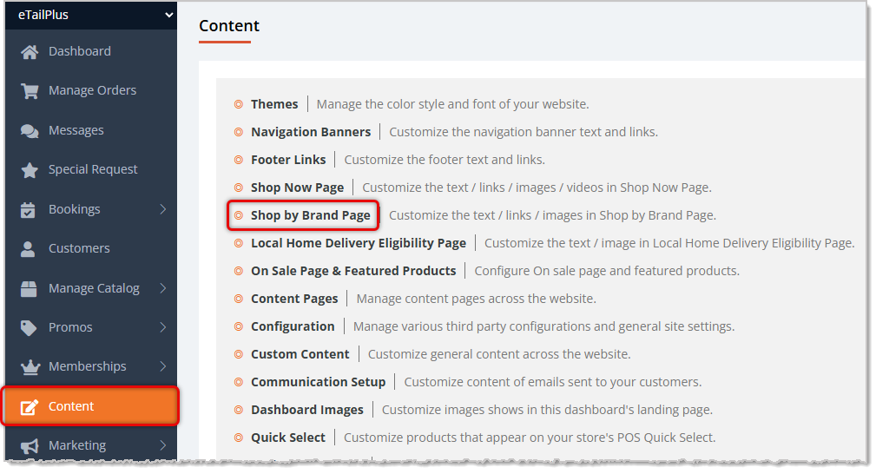Open the Dashboard Images link
The height and width of the screenshot is (474, 876).
306,411
